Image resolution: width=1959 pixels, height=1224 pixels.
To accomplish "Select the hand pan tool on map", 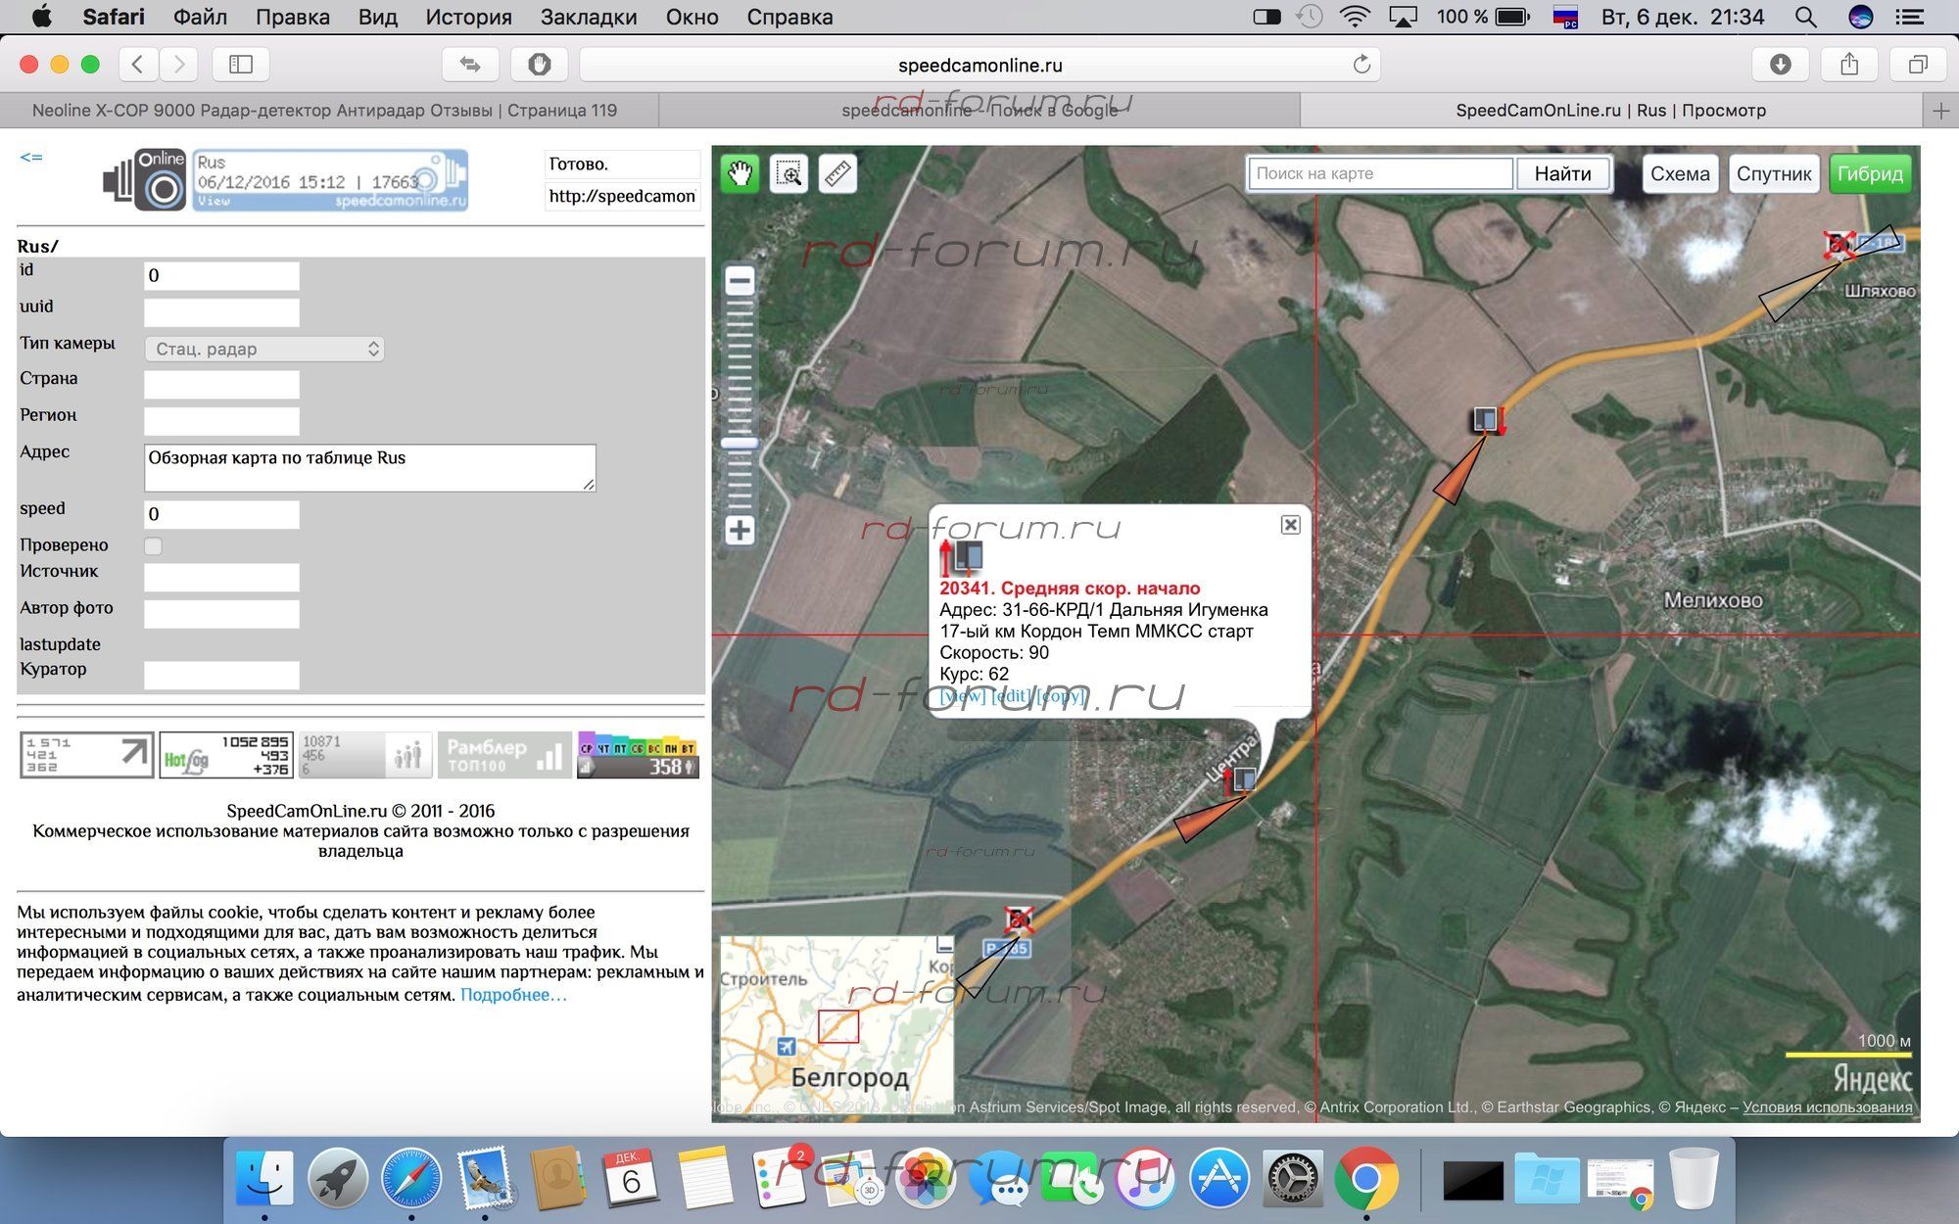I will point(741,174).
